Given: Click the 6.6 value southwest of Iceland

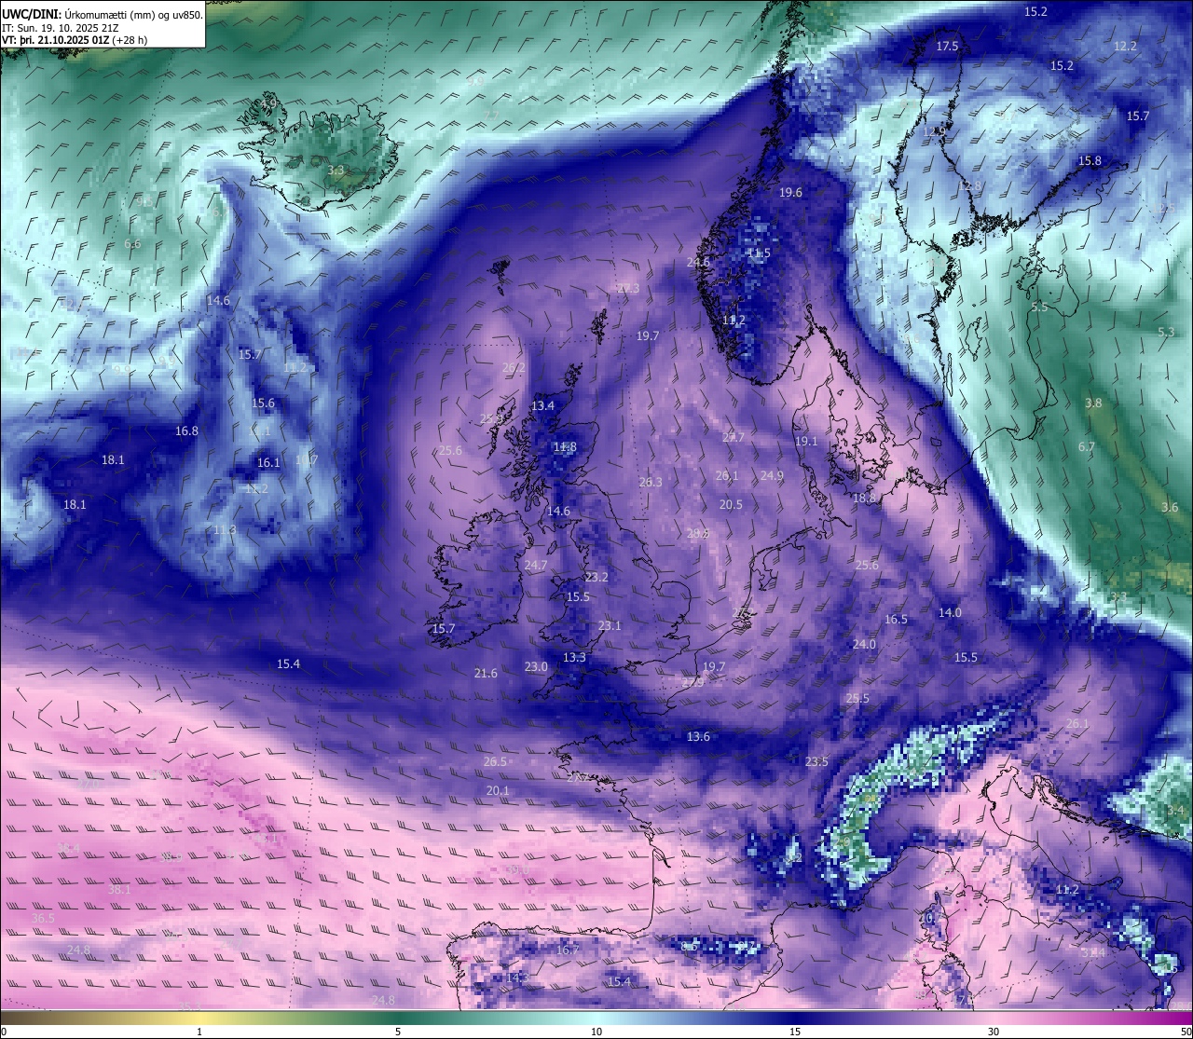Looking at the screenshot, I should point(132,244).
